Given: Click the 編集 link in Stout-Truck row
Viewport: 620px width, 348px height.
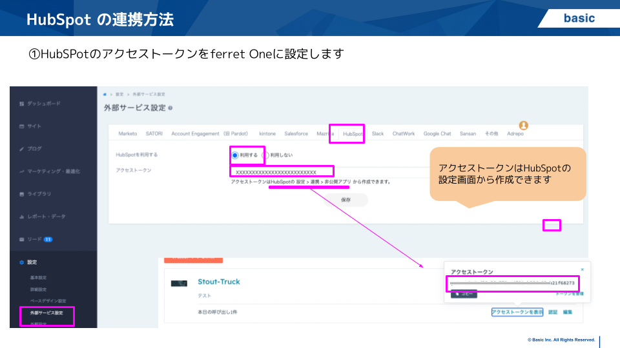Looking at the screenshot, I should 568,312.
